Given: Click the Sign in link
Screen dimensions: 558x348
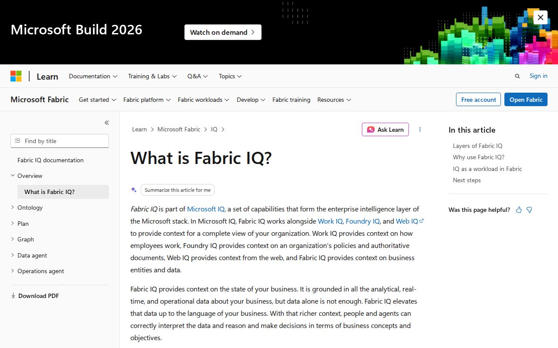Looking at the screenshot, I should 538,76.
